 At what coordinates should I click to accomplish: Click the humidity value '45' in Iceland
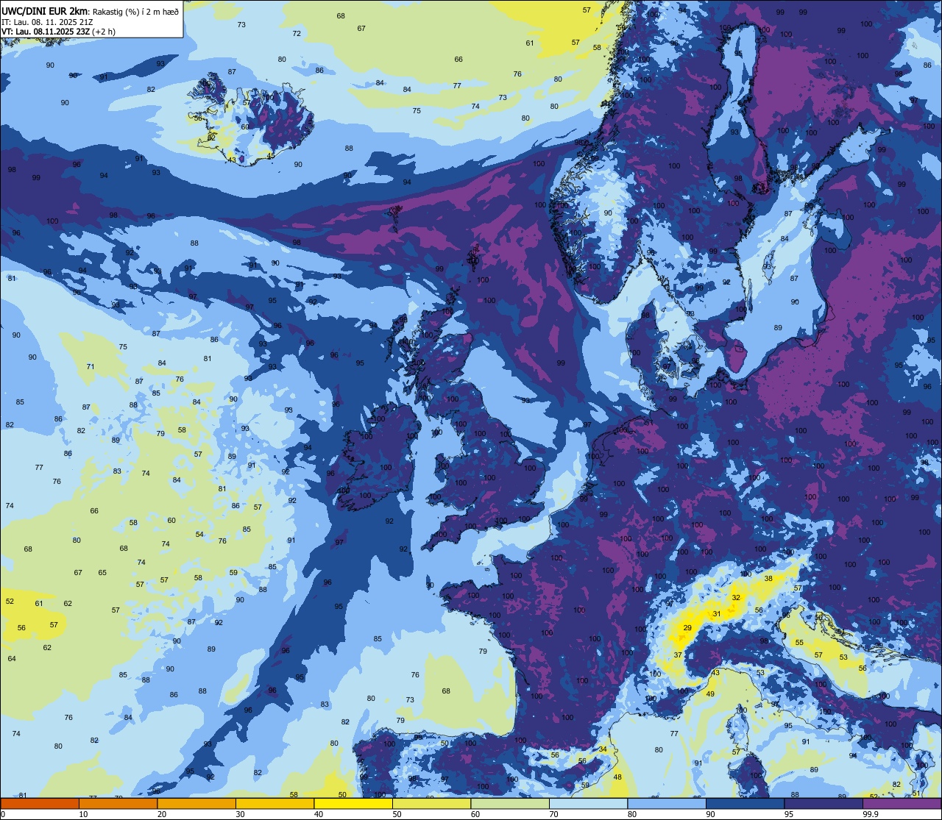point(271,155)
